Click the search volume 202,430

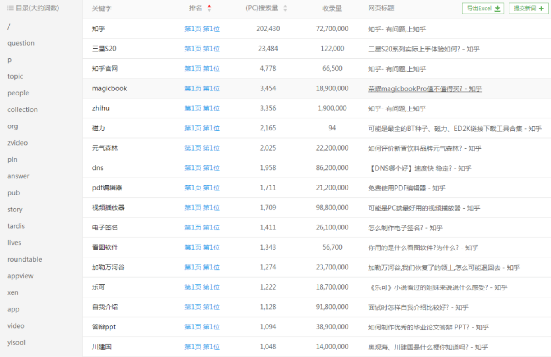[x=268, y=29]
